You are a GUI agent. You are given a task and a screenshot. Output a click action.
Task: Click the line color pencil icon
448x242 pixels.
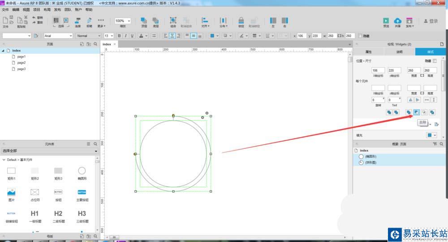(242, 36)
